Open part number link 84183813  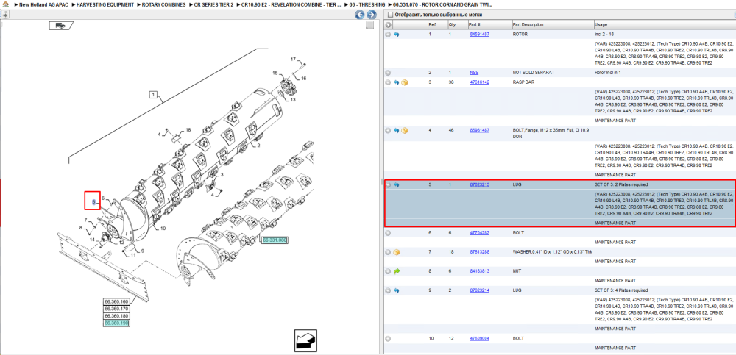[479, 271]
